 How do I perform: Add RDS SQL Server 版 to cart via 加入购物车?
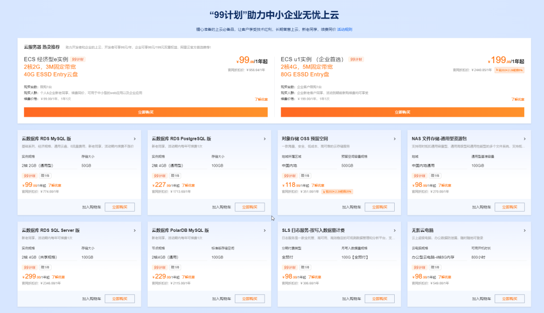coord(91,299)
